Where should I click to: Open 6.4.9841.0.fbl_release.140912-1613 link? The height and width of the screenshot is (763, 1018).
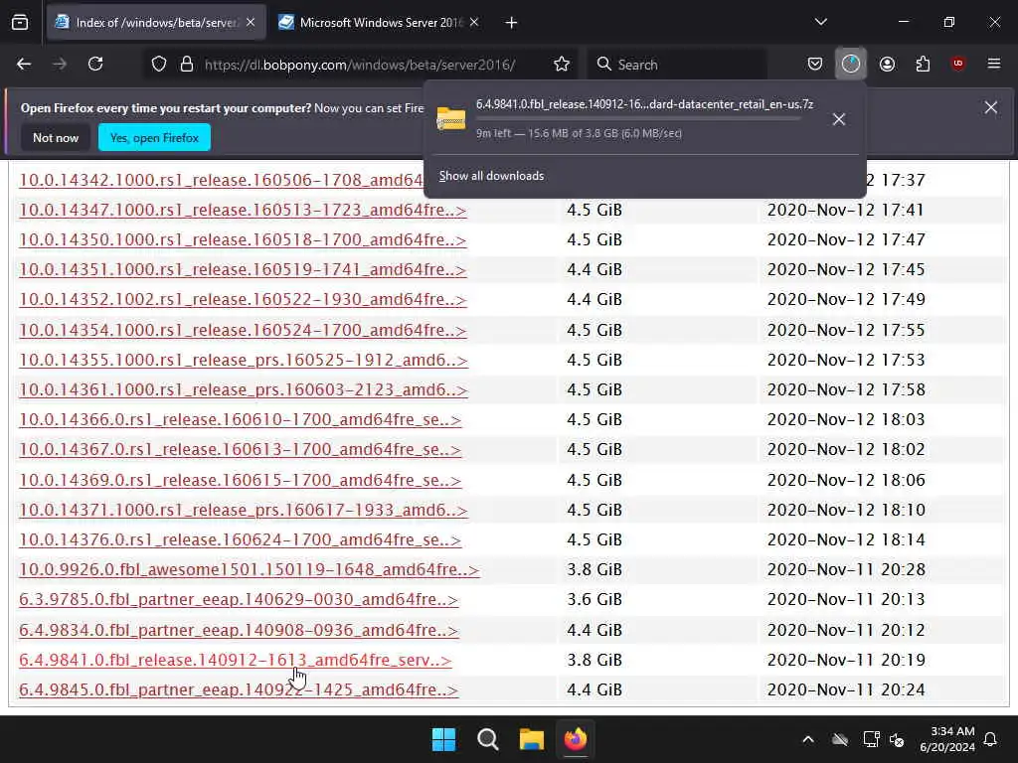pyautogui.click(x=235, y=660)
